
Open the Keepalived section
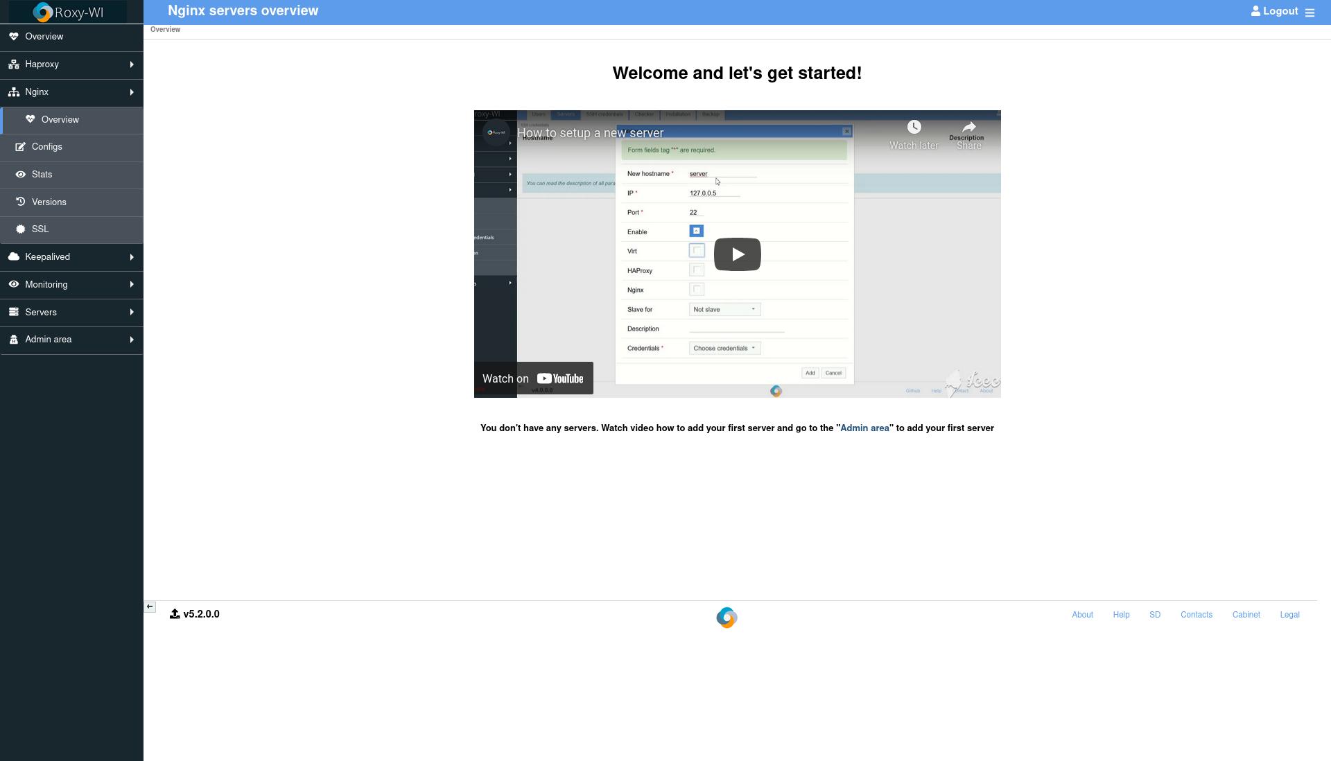click(71, 257)
